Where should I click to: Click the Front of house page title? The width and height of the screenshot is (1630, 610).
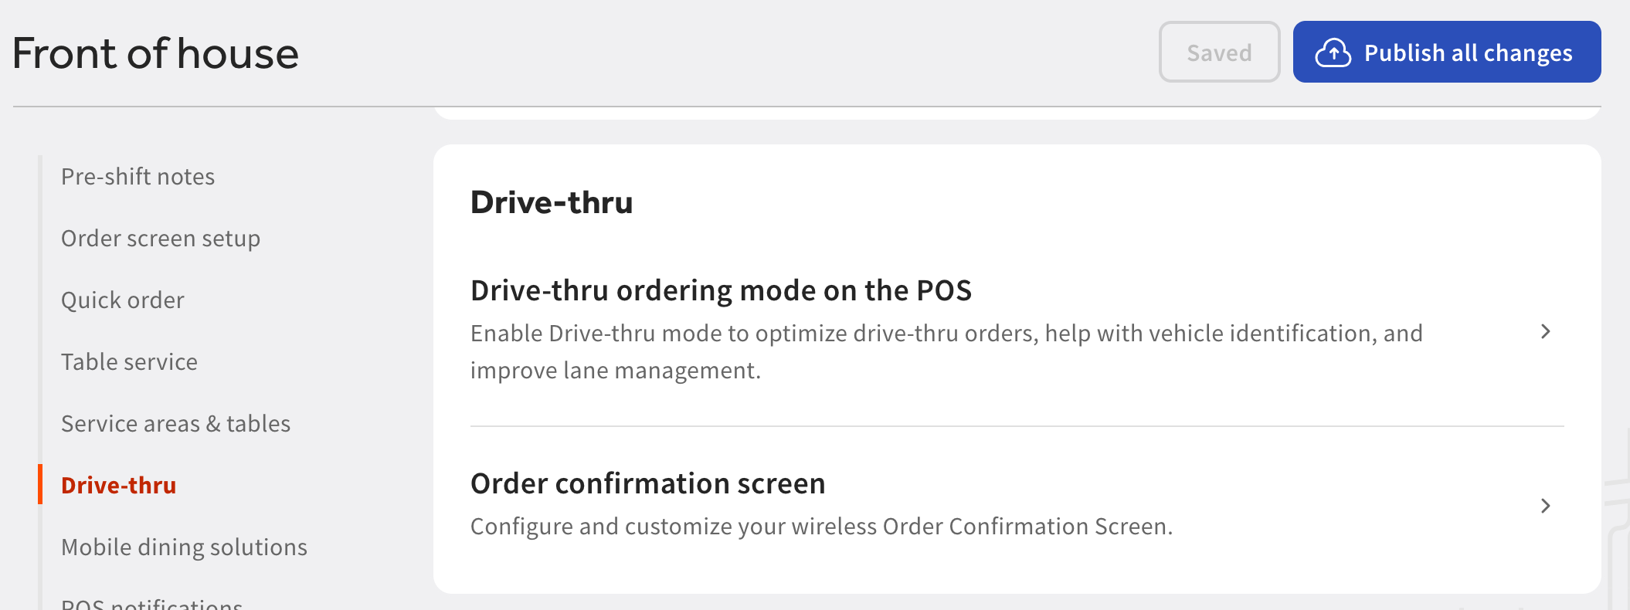(155, 53)
